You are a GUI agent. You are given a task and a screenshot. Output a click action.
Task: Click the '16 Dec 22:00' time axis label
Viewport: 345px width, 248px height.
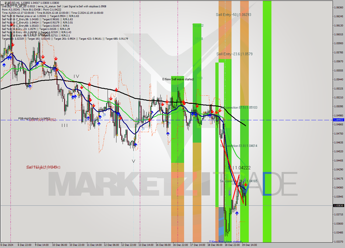tap(180, 245)
